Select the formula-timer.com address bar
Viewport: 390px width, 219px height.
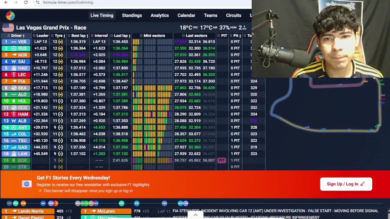(68, 2)
